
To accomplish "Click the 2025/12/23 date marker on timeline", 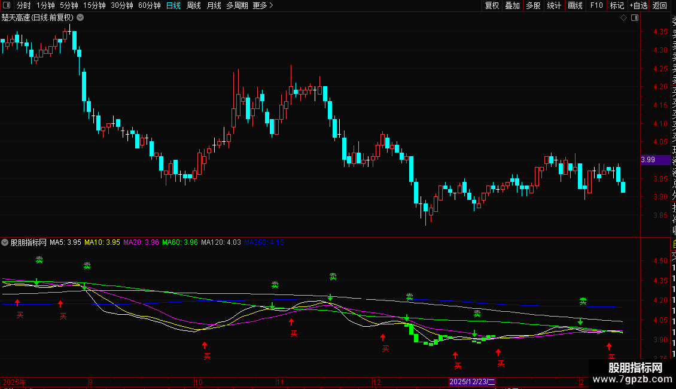I will pos(472,382).
